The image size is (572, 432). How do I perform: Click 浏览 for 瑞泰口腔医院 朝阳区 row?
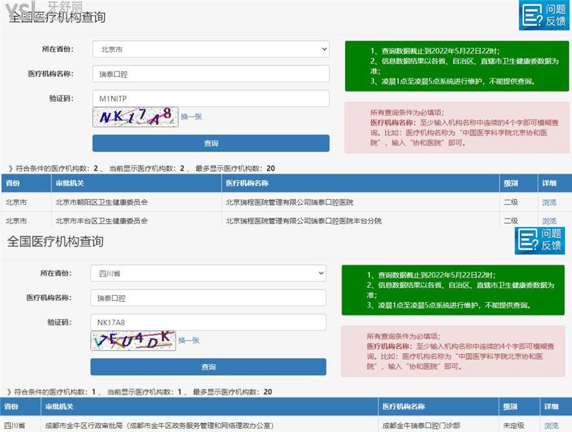549,202
